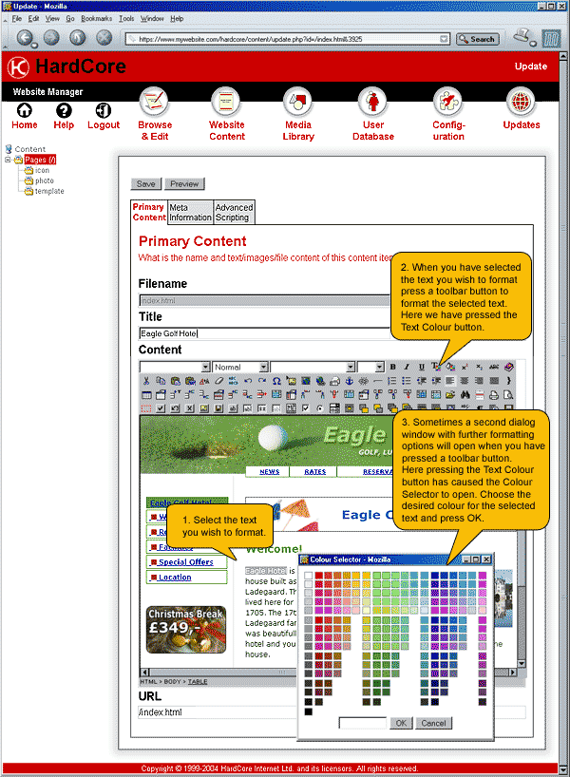Confirm colour with OK in Colour Selector
This screenshot has width=570, height=777.
[x=401, y=723]
